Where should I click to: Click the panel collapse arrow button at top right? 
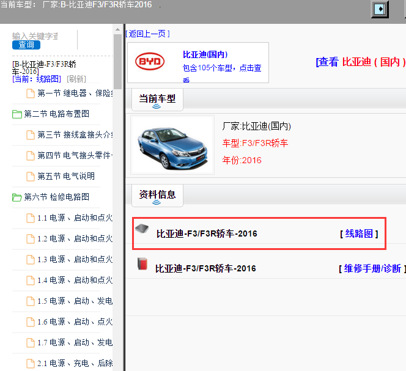click(380, 9)
